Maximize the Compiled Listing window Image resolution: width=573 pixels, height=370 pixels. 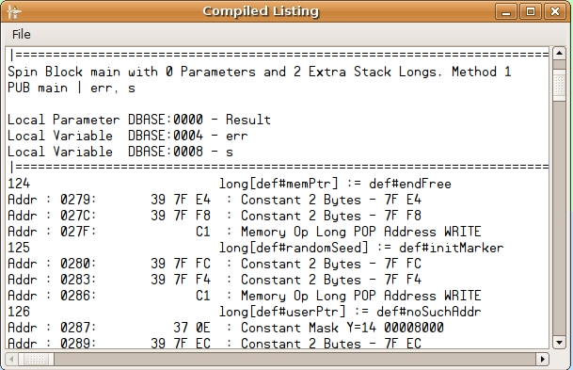(x=531, y=11)
